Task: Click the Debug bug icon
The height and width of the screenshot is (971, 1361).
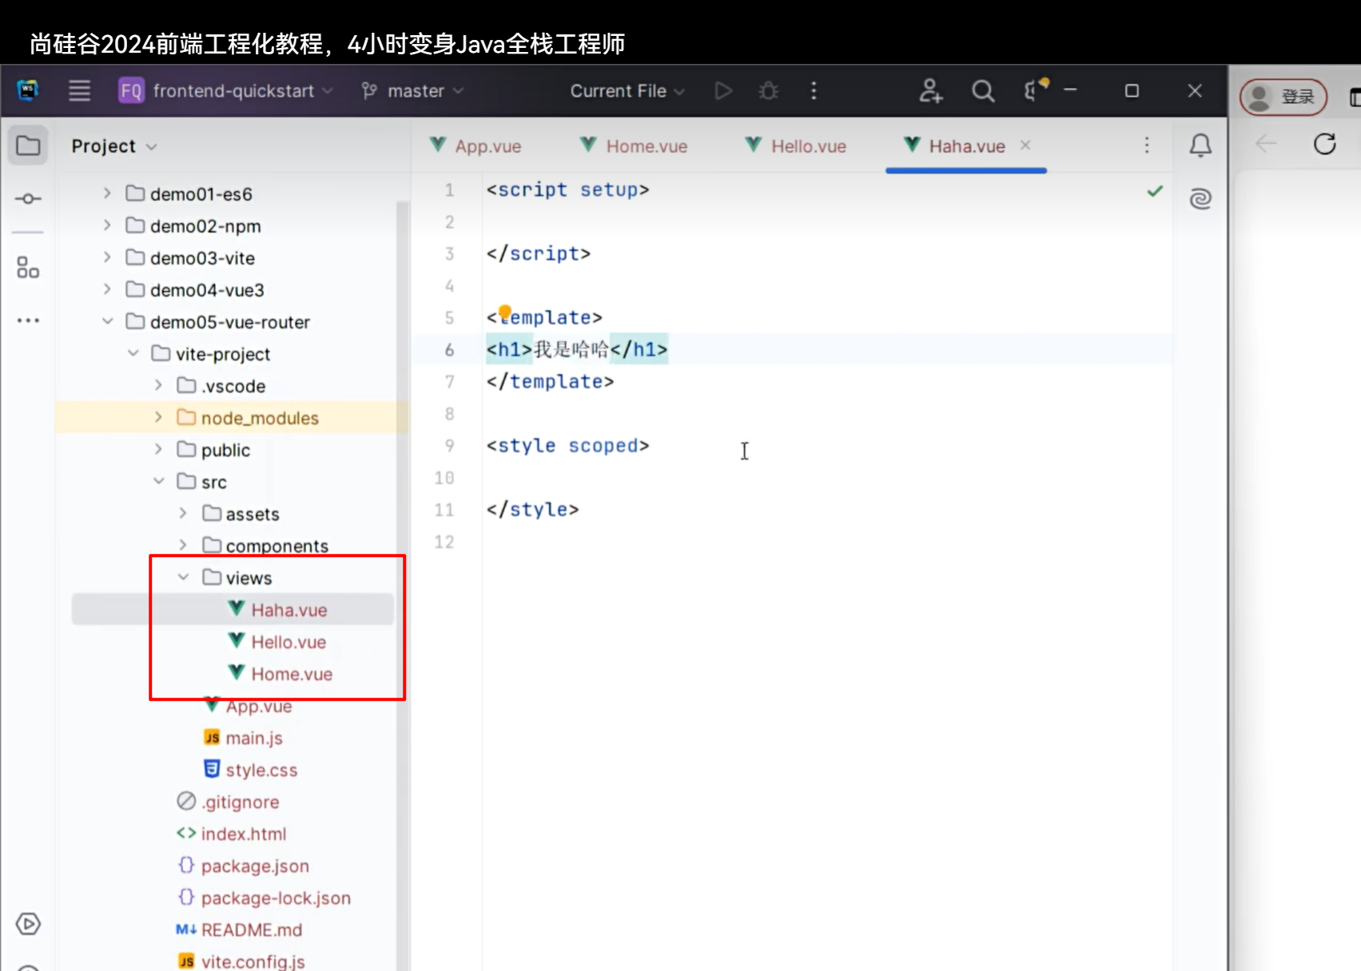Action: (x=768, y=91)
